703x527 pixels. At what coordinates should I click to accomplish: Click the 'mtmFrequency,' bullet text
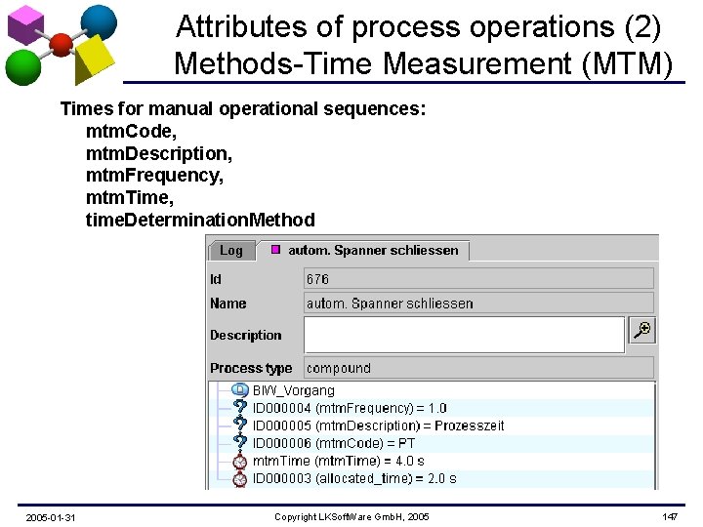[154, 176]
